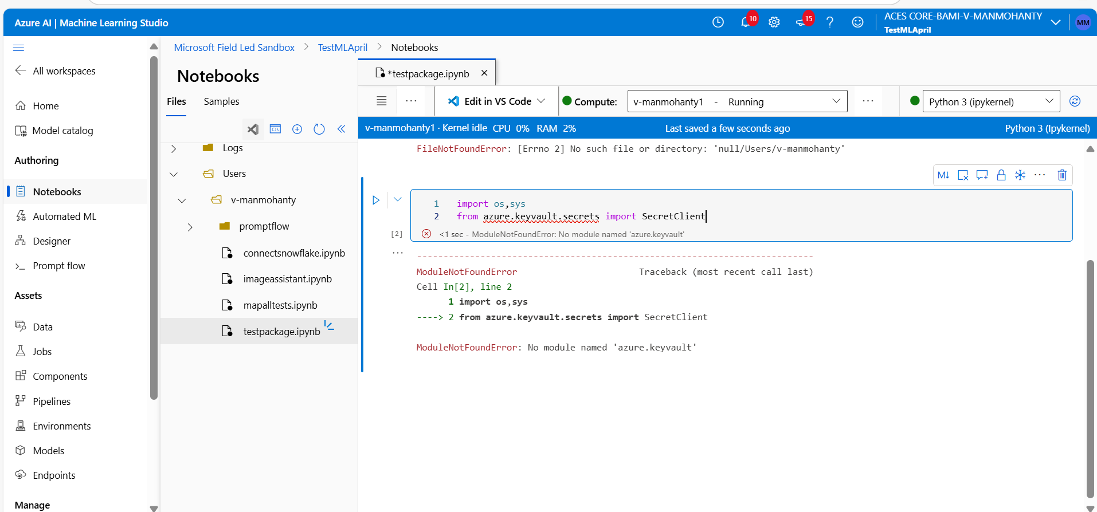The width and height of the screenshot is (1097, 512).
Task: Switch to the Files tab
Action: (x=177, y=101)
